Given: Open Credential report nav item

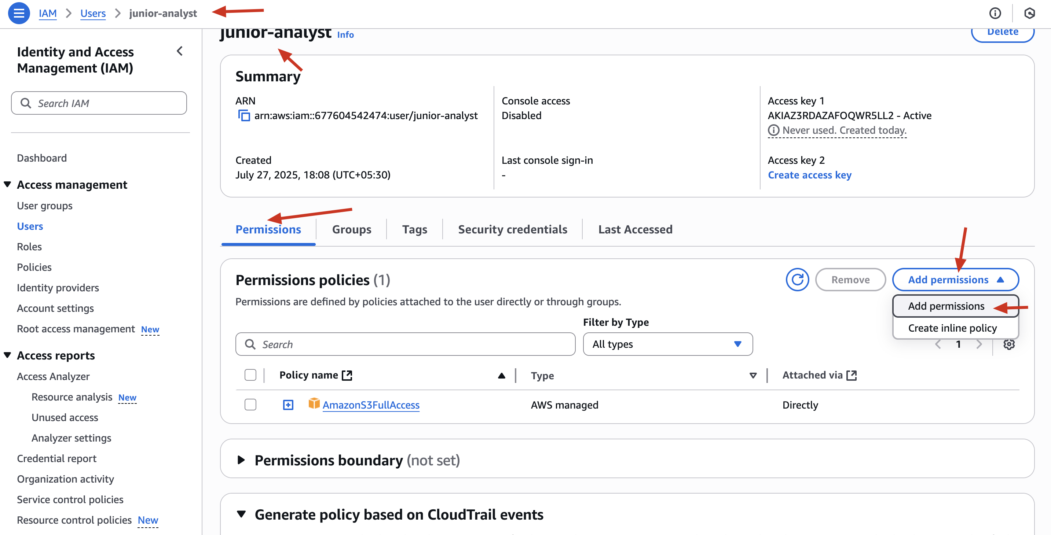Looking at the screenshot, I should [x=56, y=459].
